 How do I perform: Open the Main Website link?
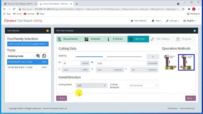pyautogui.click(x=139, y=21)
